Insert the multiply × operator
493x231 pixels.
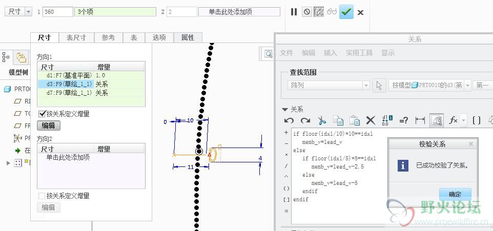coord(286,155)
